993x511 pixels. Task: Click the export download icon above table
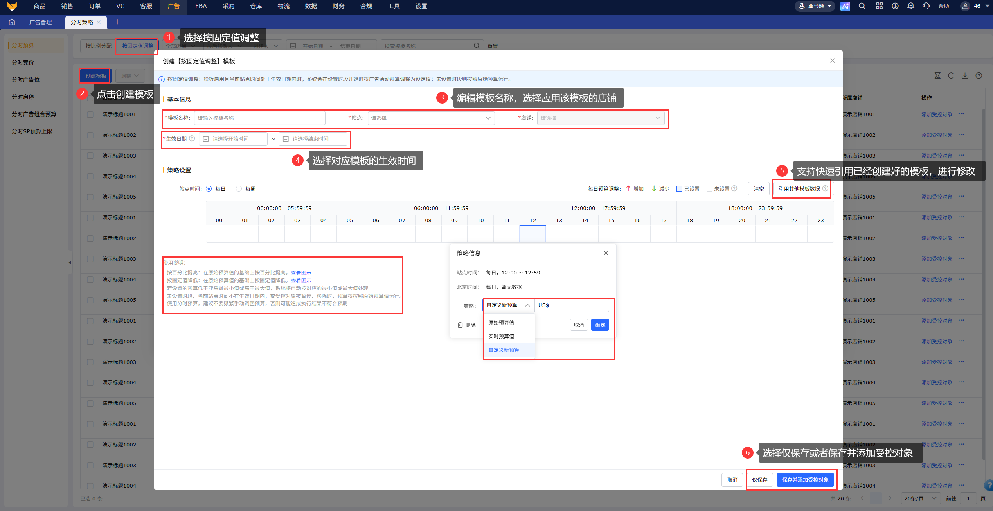tap(965, 75)
